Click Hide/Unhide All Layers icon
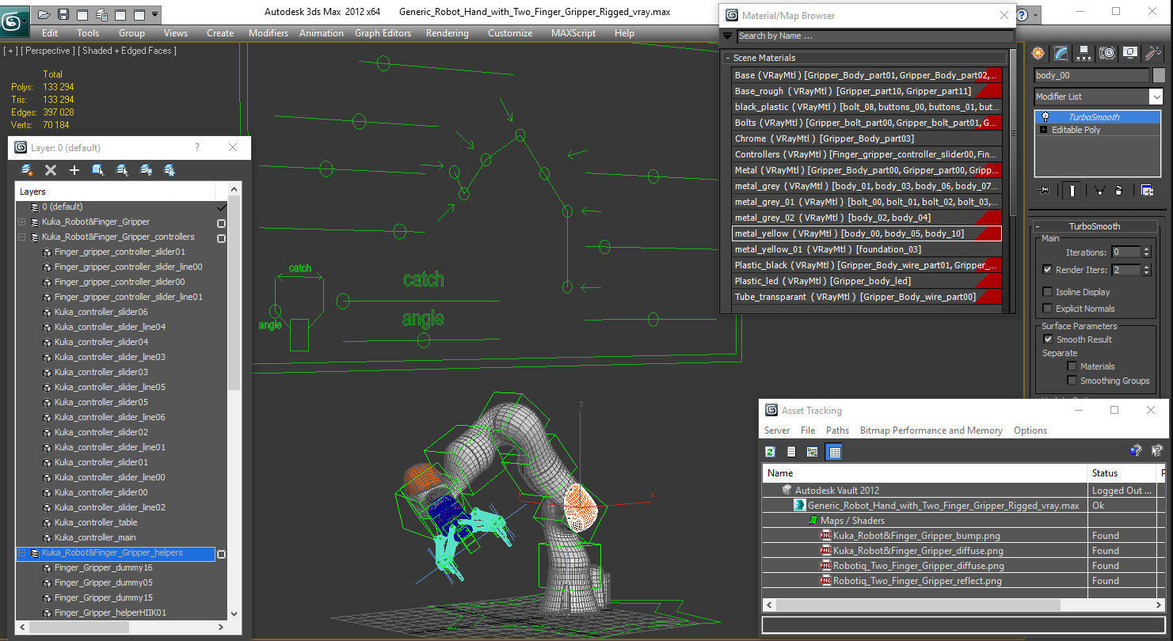1173x641 pixels. (x=146, y=170)
